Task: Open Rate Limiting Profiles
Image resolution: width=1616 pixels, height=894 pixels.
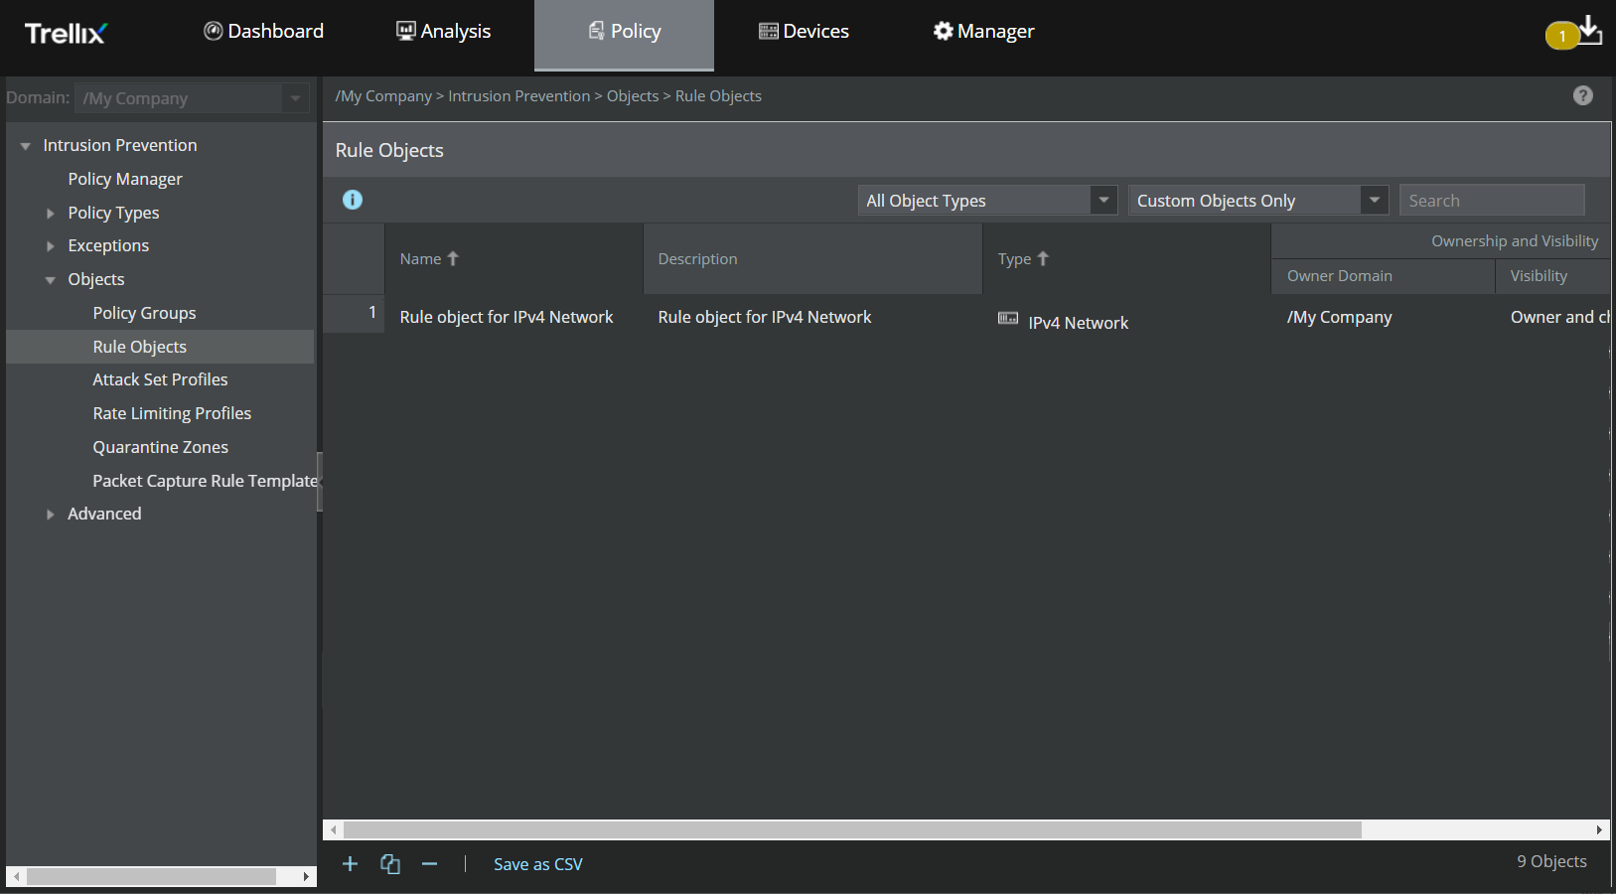Action: point(172,413)
